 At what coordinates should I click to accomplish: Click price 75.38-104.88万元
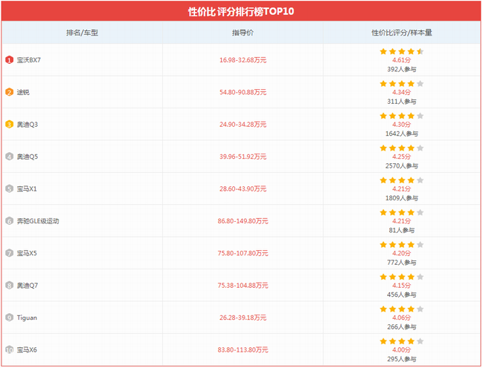242,286
